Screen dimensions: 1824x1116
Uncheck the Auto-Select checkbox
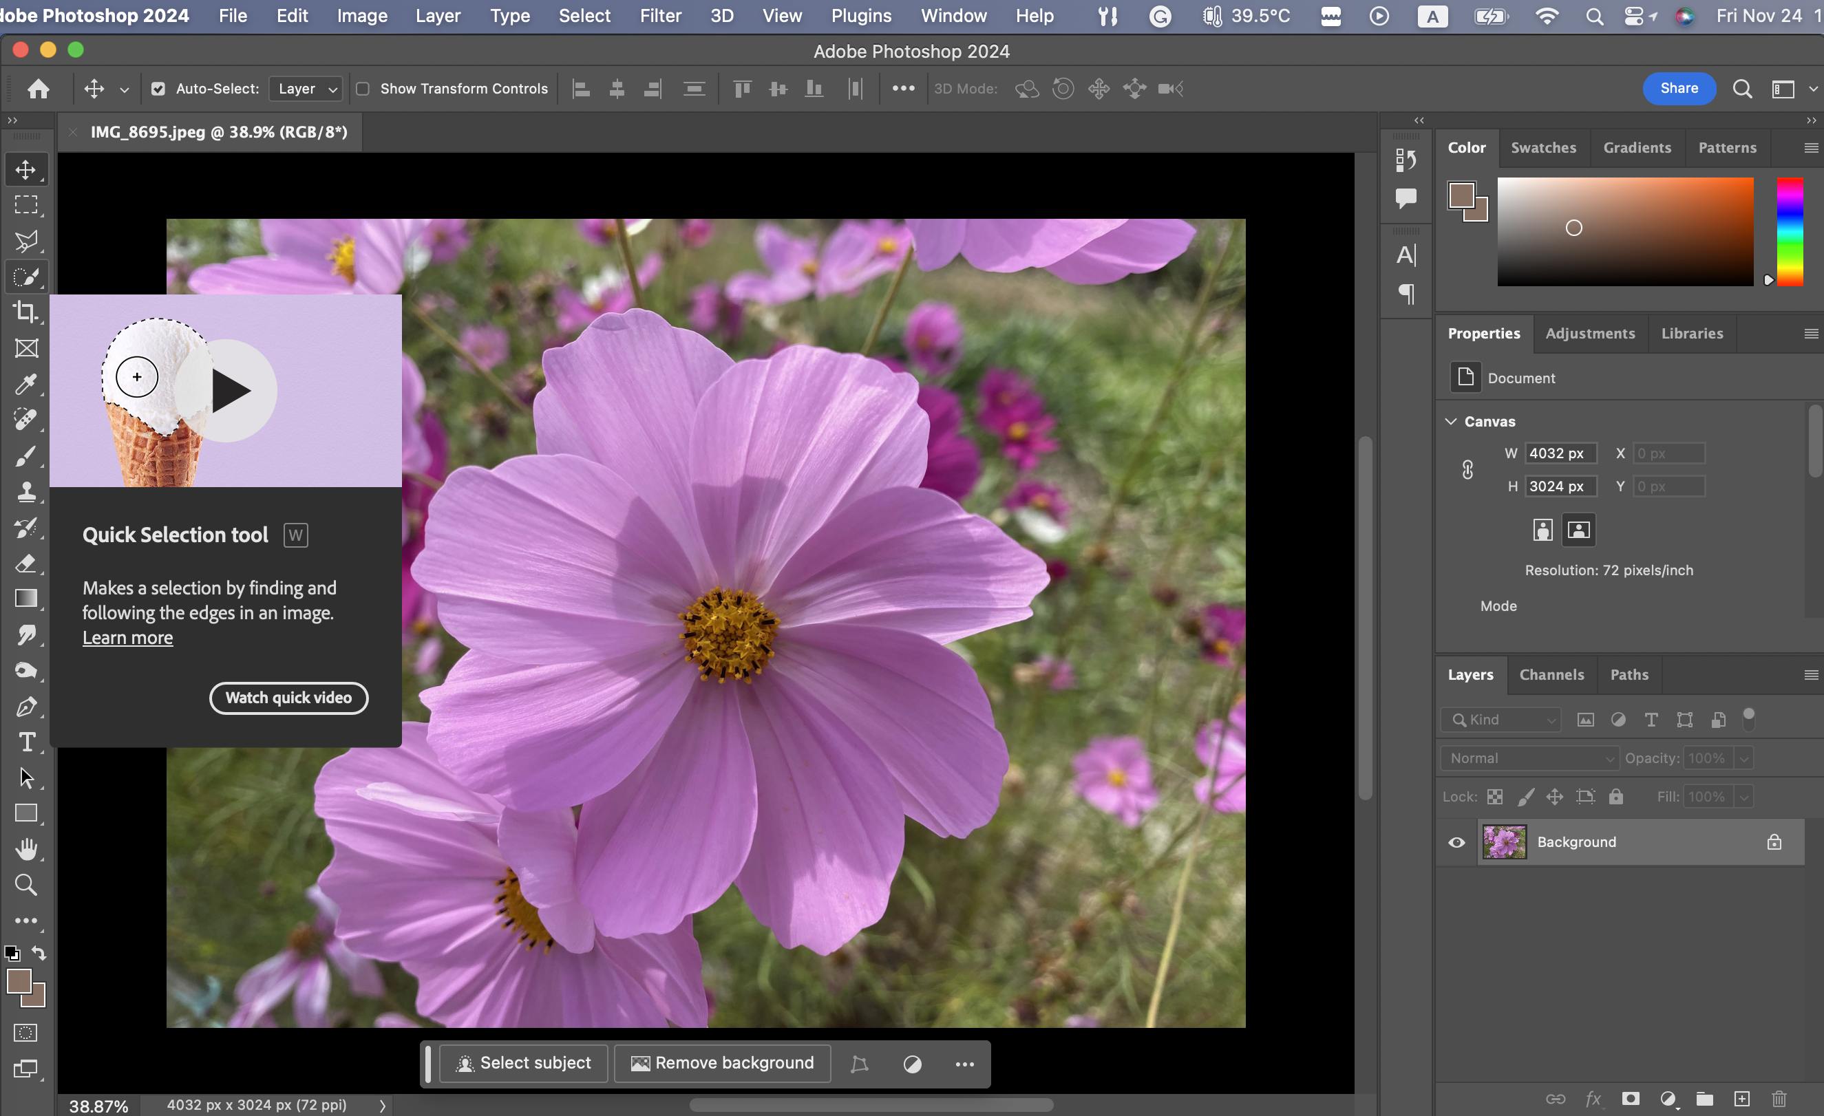click(x=158, y=89)
